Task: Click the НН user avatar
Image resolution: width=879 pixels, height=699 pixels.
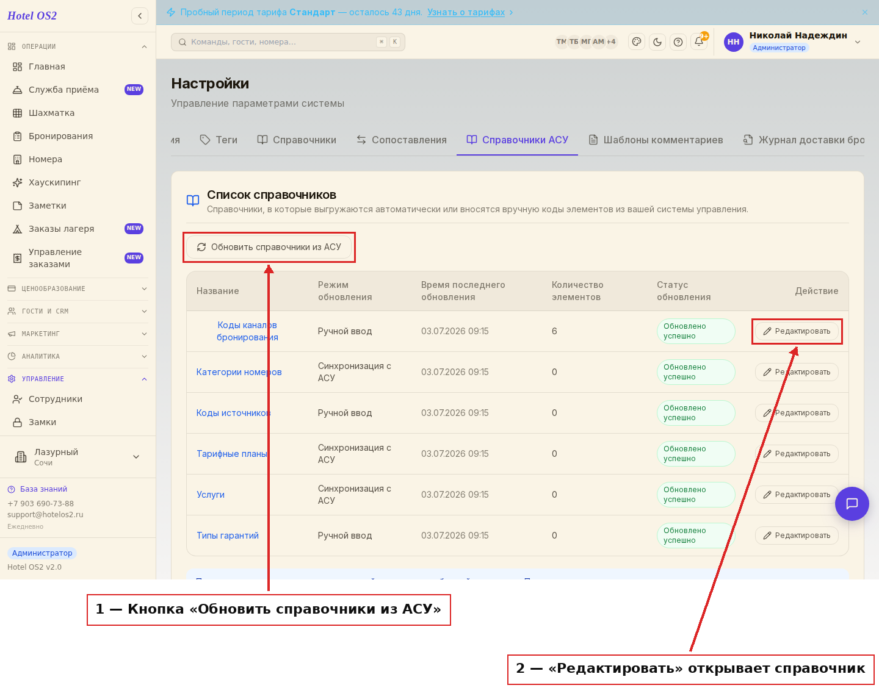Action: tap(734, 42)
